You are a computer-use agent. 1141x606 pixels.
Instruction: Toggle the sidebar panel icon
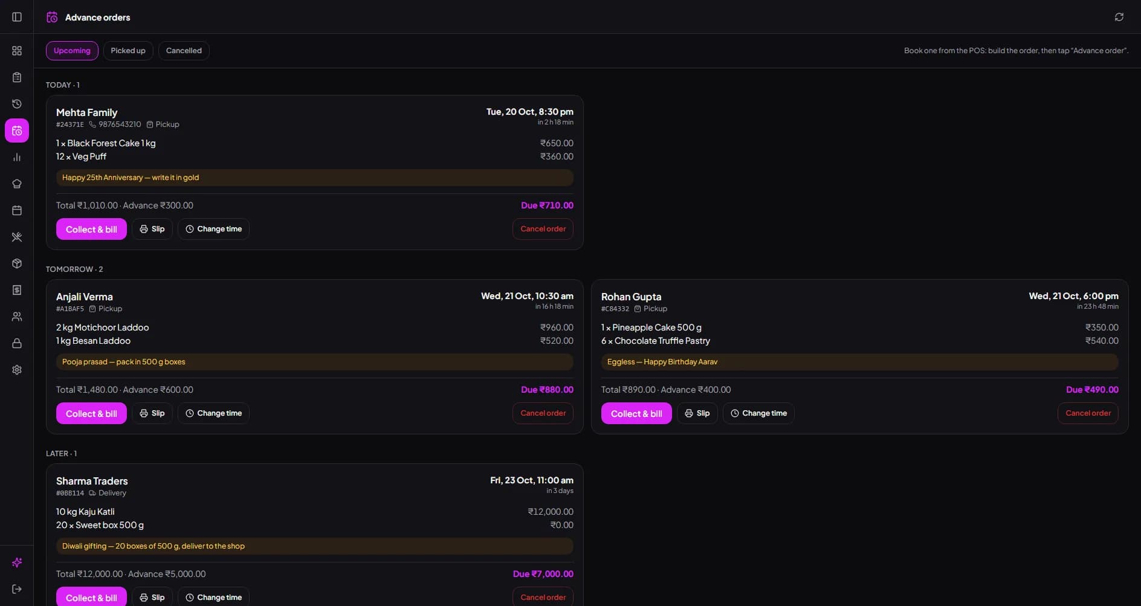[x=17, y=17]
